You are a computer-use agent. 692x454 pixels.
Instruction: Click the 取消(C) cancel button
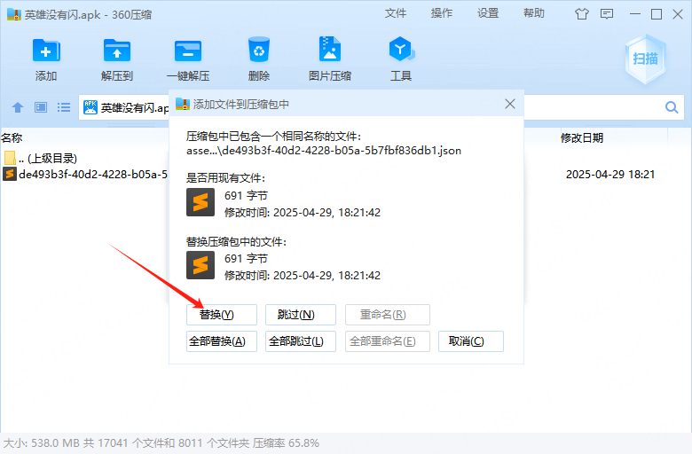click(471, 341)
